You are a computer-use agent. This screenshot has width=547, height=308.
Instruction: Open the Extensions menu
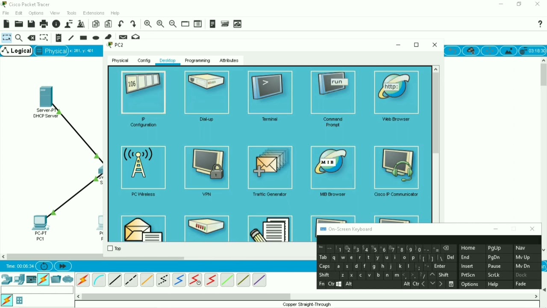point(94,13)
